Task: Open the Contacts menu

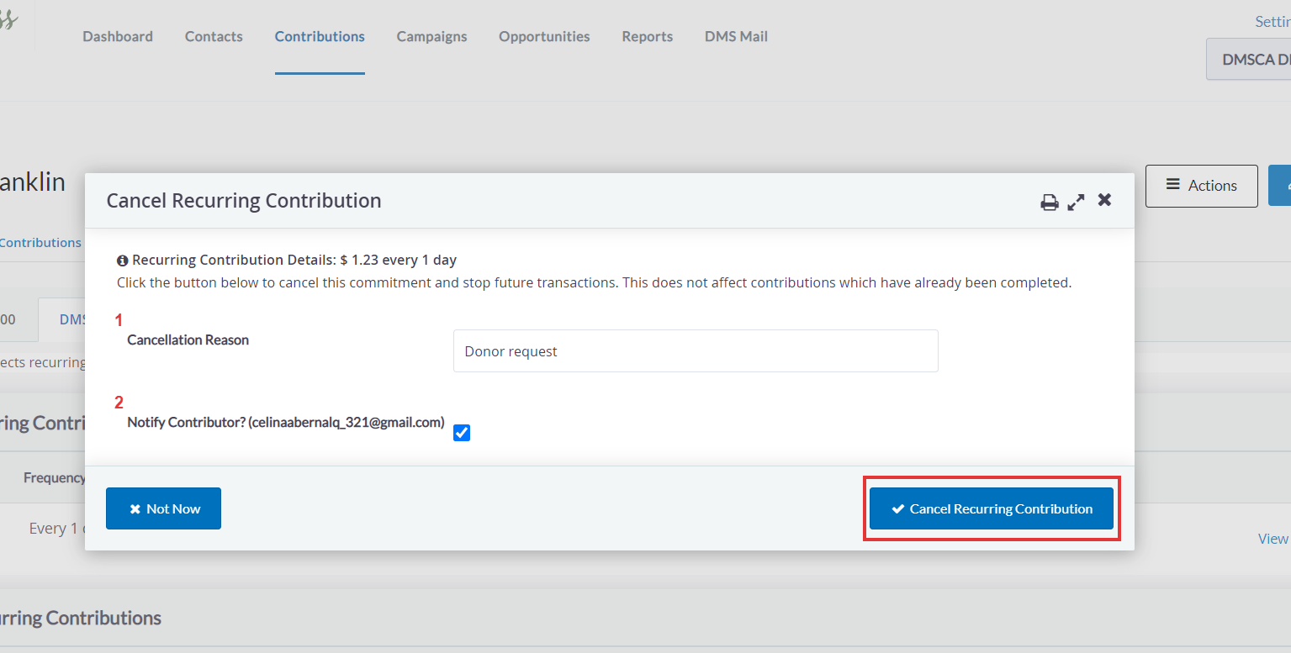Action: (214, 37)
